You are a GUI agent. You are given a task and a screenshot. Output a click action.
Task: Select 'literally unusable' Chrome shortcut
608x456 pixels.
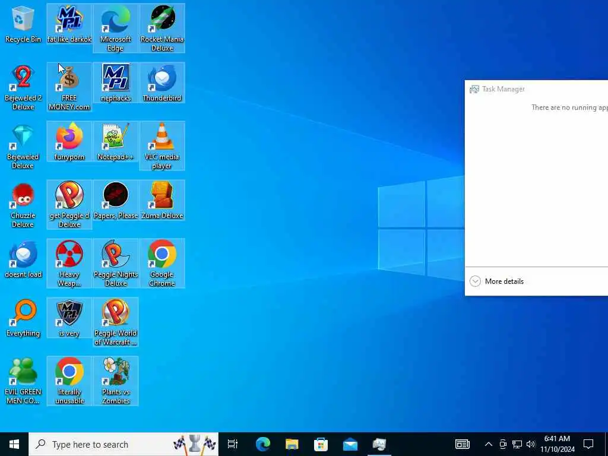[69, 381]
